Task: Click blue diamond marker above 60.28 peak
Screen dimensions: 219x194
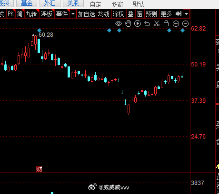Action: click(x=40, y=30)
